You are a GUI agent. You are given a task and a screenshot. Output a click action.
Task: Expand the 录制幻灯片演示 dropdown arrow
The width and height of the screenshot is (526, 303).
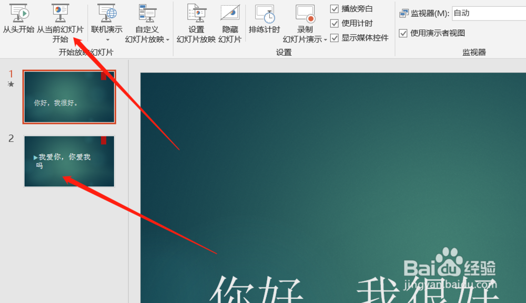point(326,40)
